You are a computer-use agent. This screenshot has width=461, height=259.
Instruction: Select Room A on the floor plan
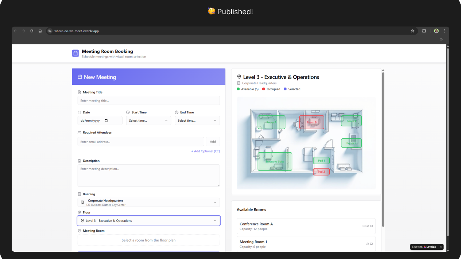pyautogui.click(x=271, y=122)
